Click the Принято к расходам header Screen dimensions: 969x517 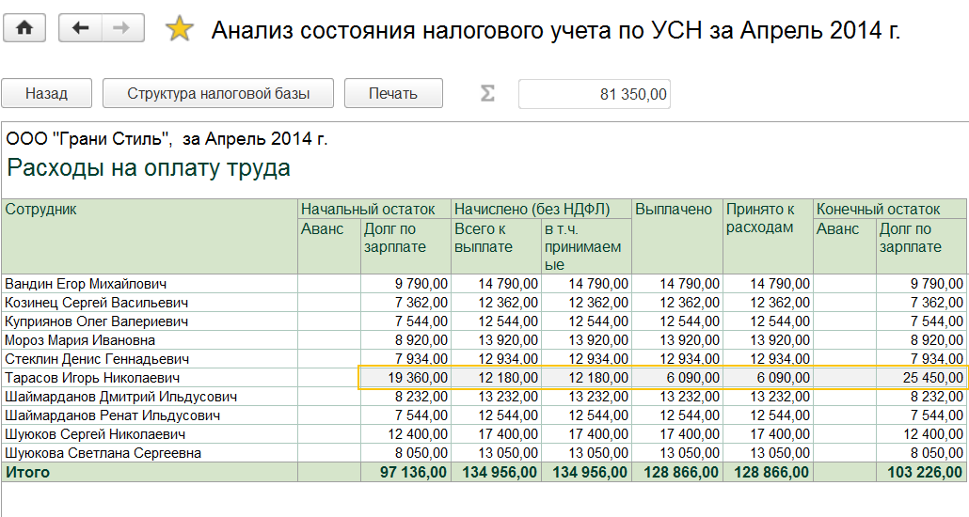(x=760, y=218)
